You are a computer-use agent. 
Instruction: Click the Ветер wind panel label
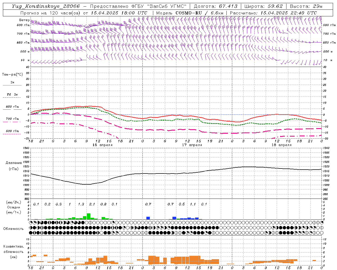[24, 20]
